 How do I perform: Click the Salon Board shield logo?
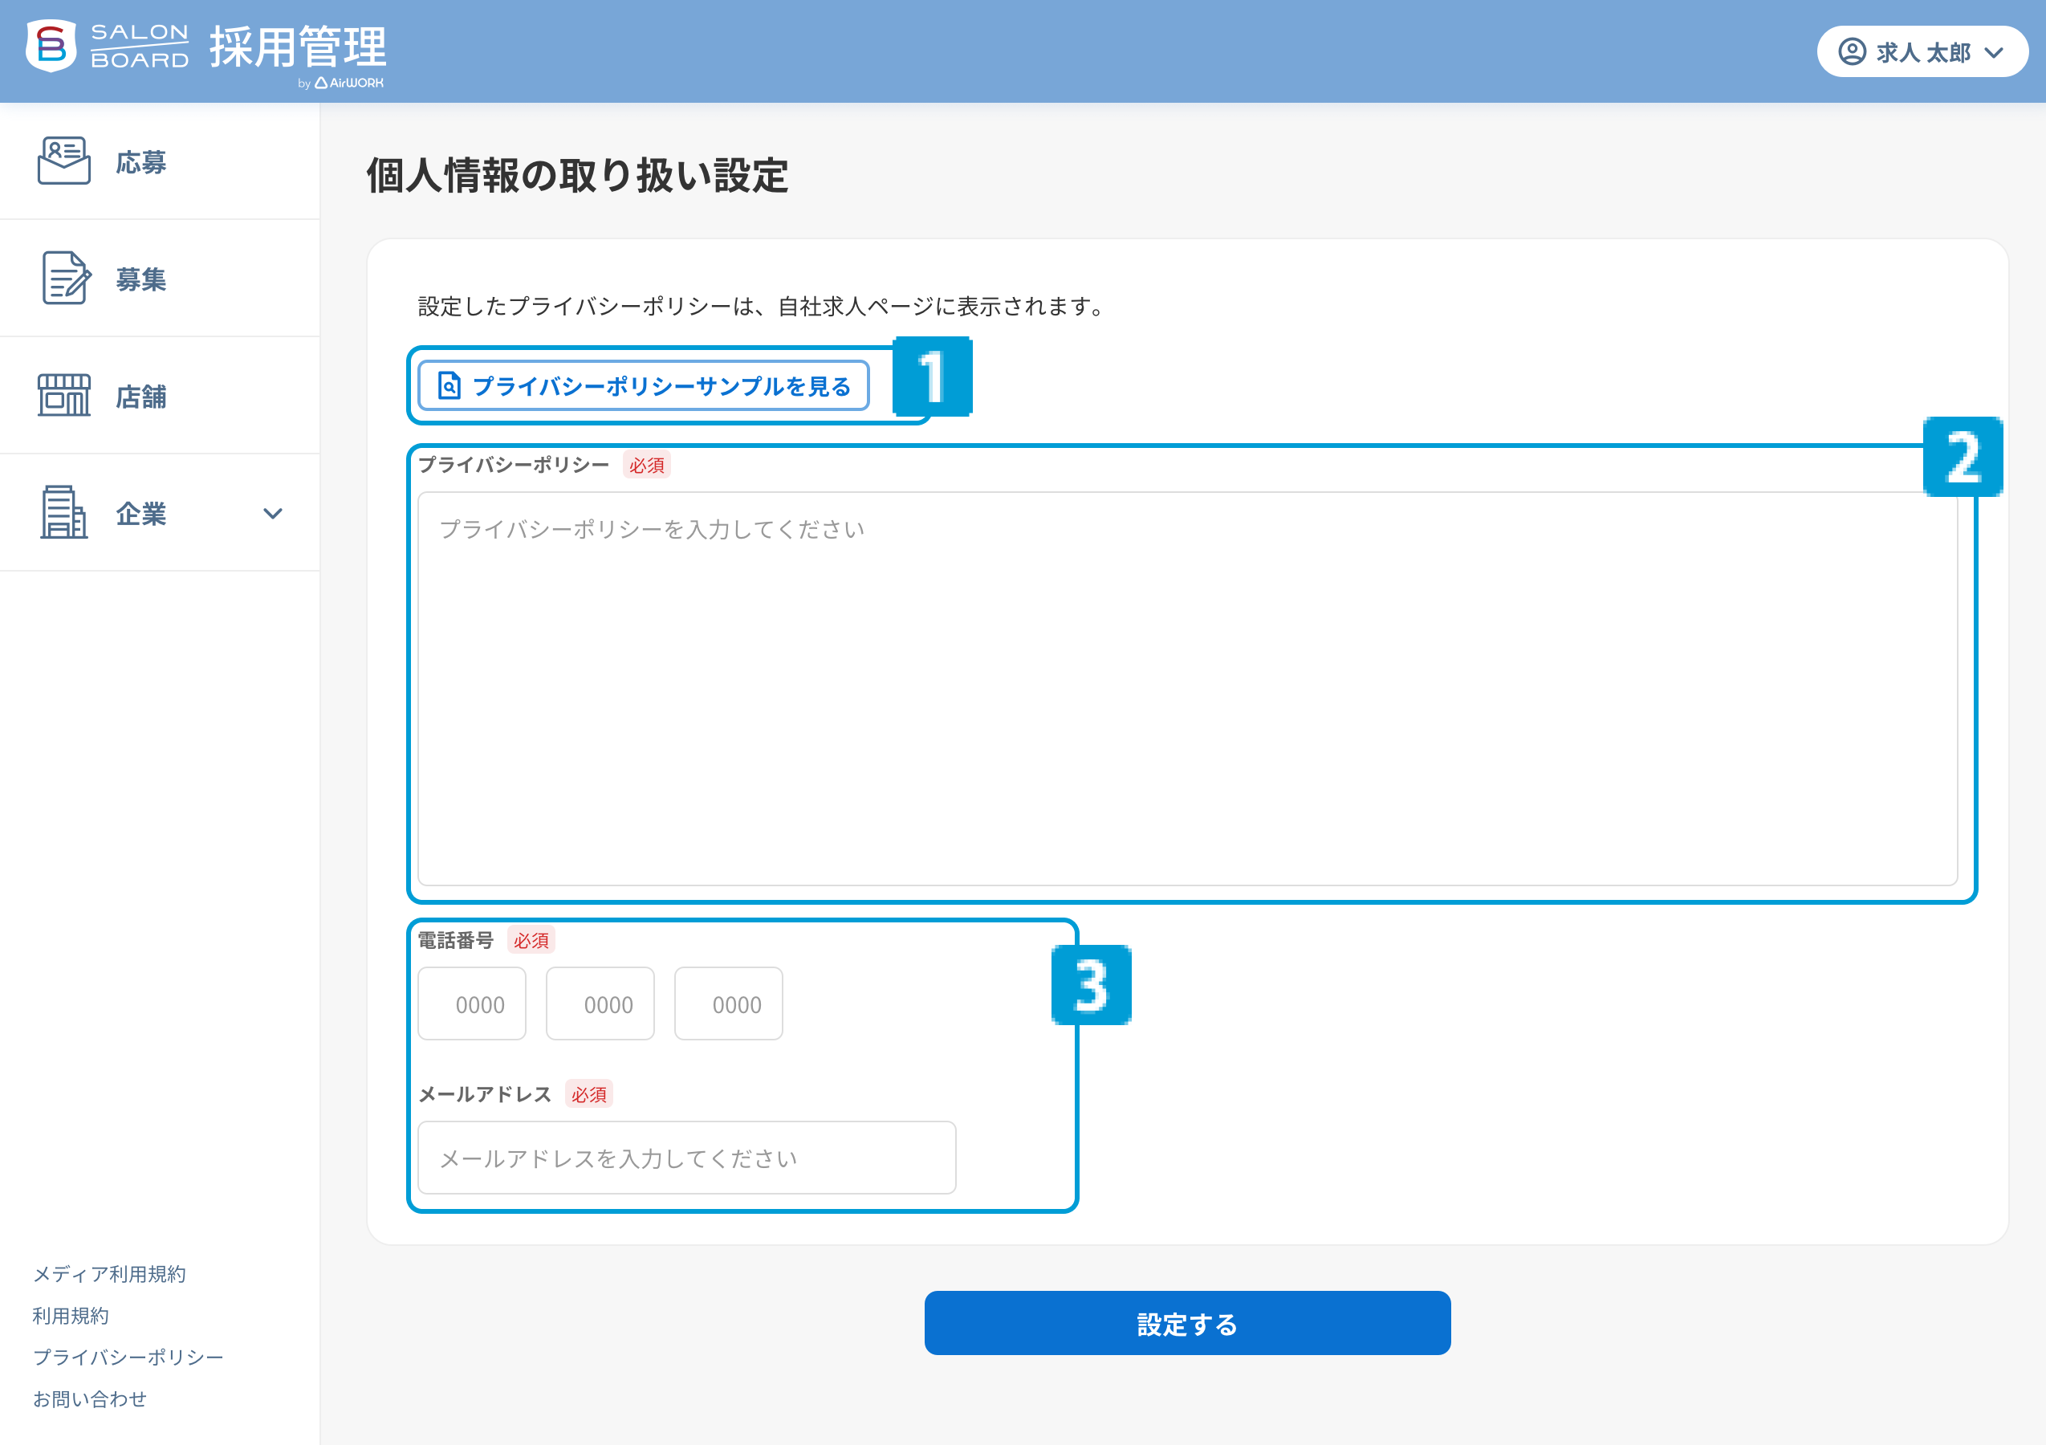click(x=51, y=46)
